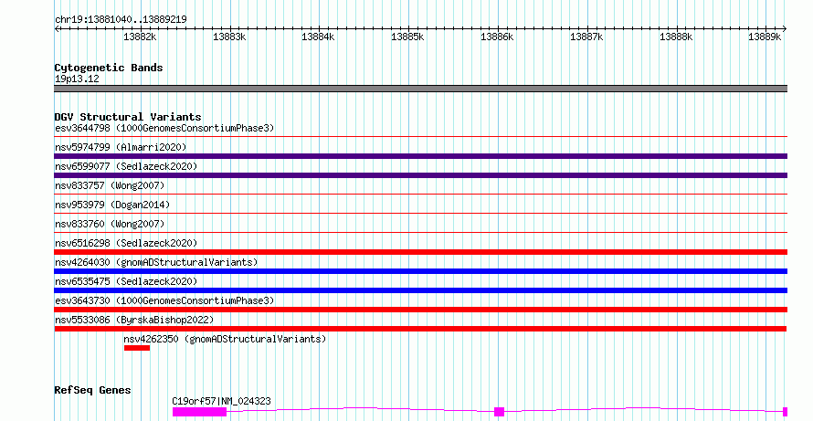
Task: Click the blue bar under nsv6535475
Action: coord(420,290)
